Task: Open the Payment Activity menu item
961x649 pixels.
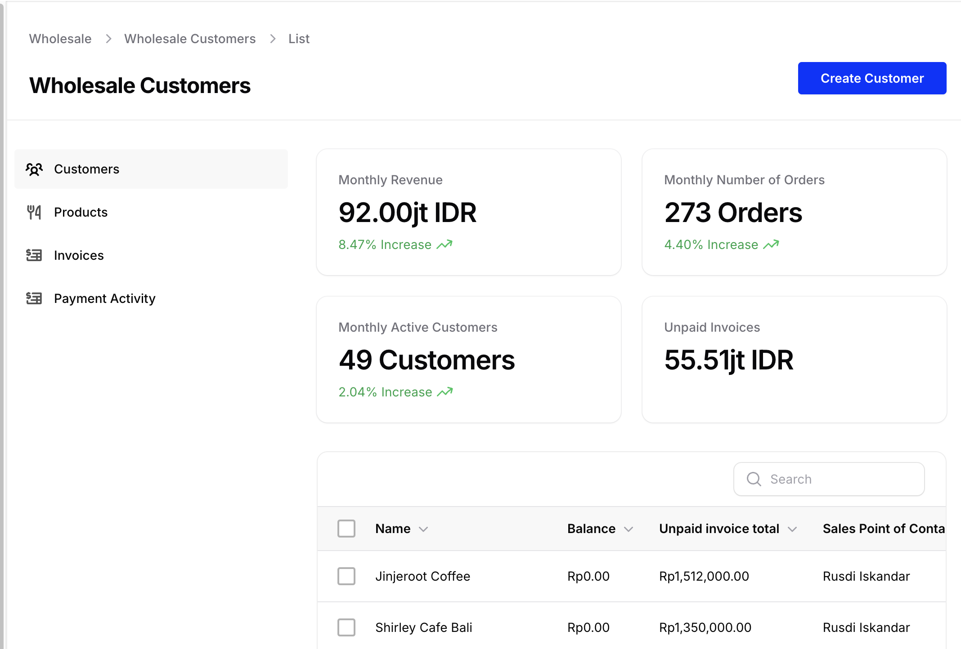Action: (104, 298)
